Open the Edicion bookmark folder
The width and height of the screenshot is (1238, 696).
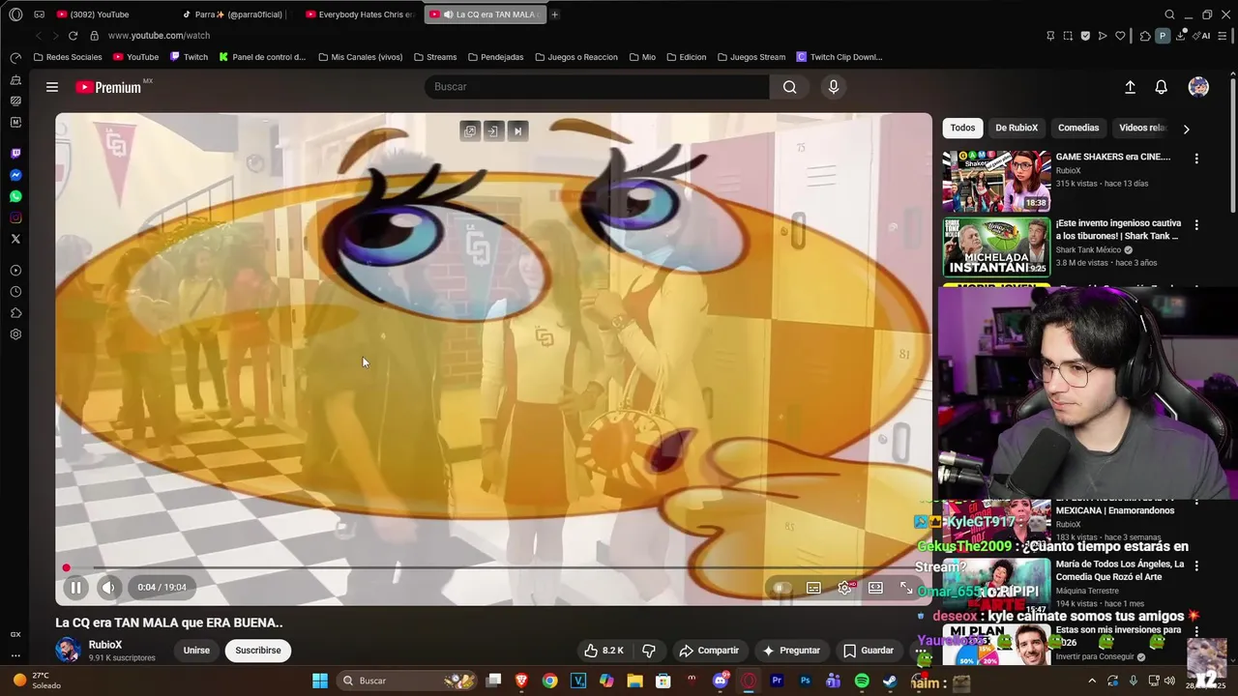click(x=686, y=57)
